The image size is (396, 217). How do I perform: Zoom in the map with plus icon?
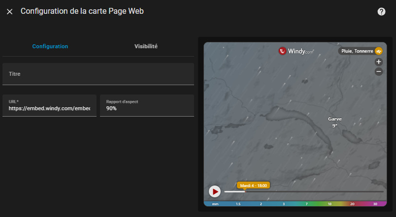pos(379,62)
